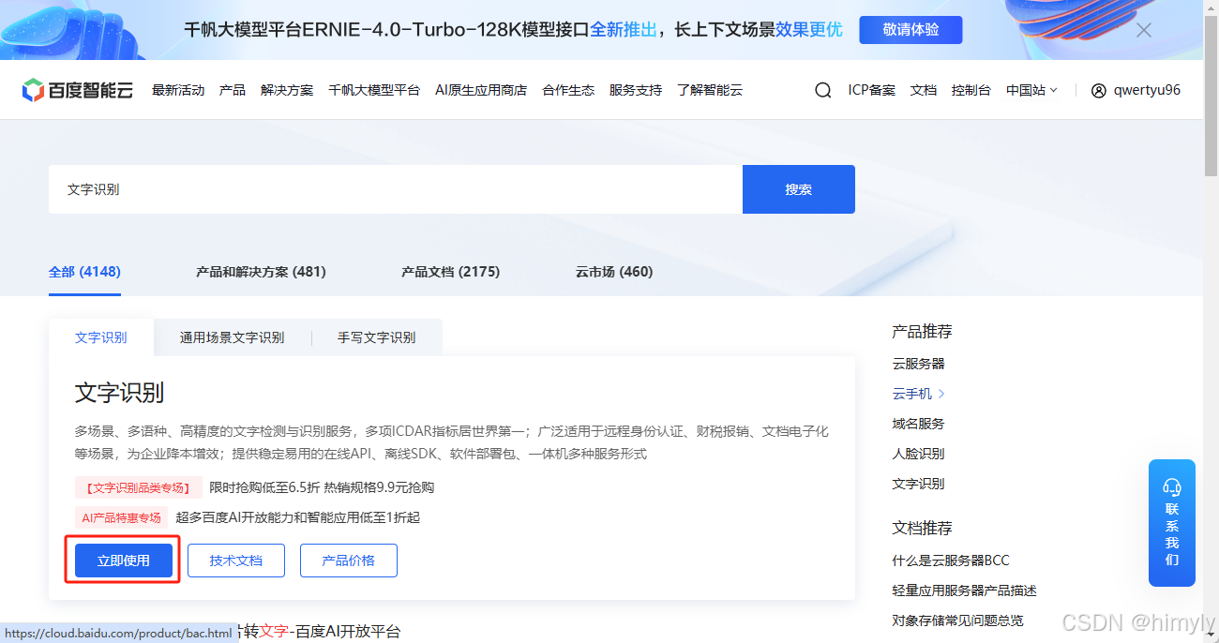Open 云手机 in 产品推荐
The image size is (1219, 643).
pos(912,394)
